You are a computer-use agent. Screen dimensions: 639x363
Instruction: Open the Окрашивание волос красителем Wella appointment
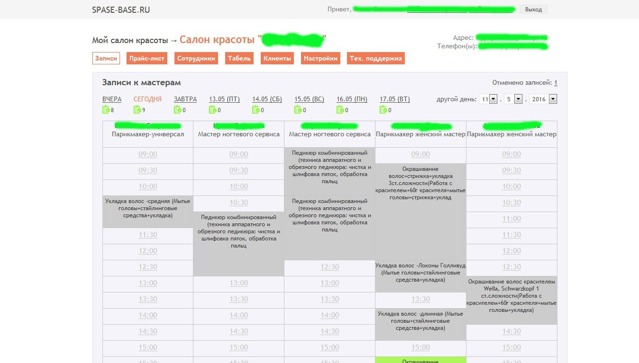click(512, 300)
